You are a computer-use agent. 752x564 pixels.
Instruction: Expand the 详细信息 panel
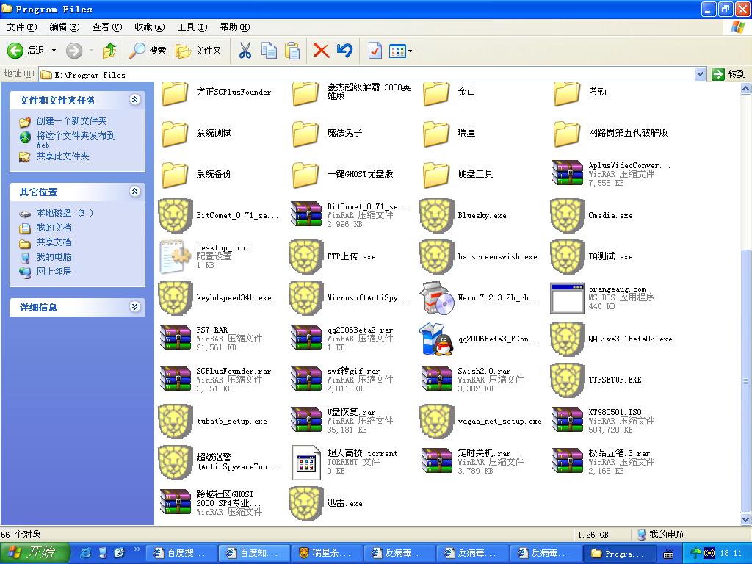(135, 307)
